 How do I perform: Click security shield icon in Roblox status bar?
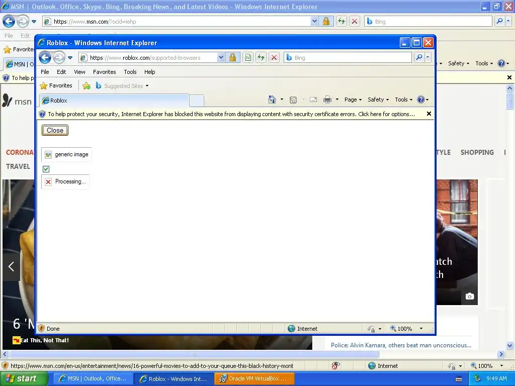(x=41, y=329)
